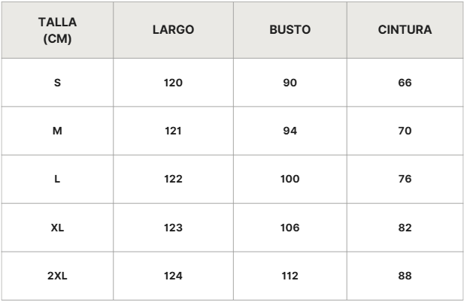464x302 pixels.
Task: Select busto value 112 for size 2XL
Action: (290, 276)
